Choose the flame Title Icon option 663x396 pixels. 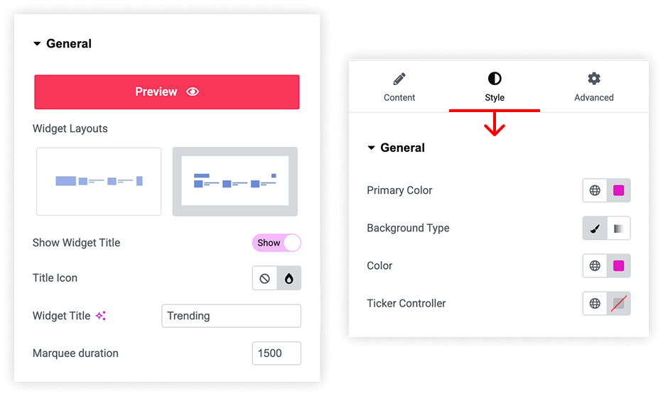pyautogui.click(x=289, y=278)
